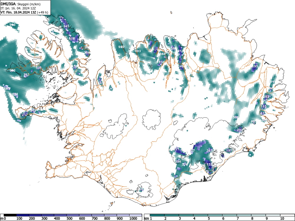Select the 300 tick label on the meter scale
Screen dimensions: 295x221
pyautogui.click(x=45, y=219)
